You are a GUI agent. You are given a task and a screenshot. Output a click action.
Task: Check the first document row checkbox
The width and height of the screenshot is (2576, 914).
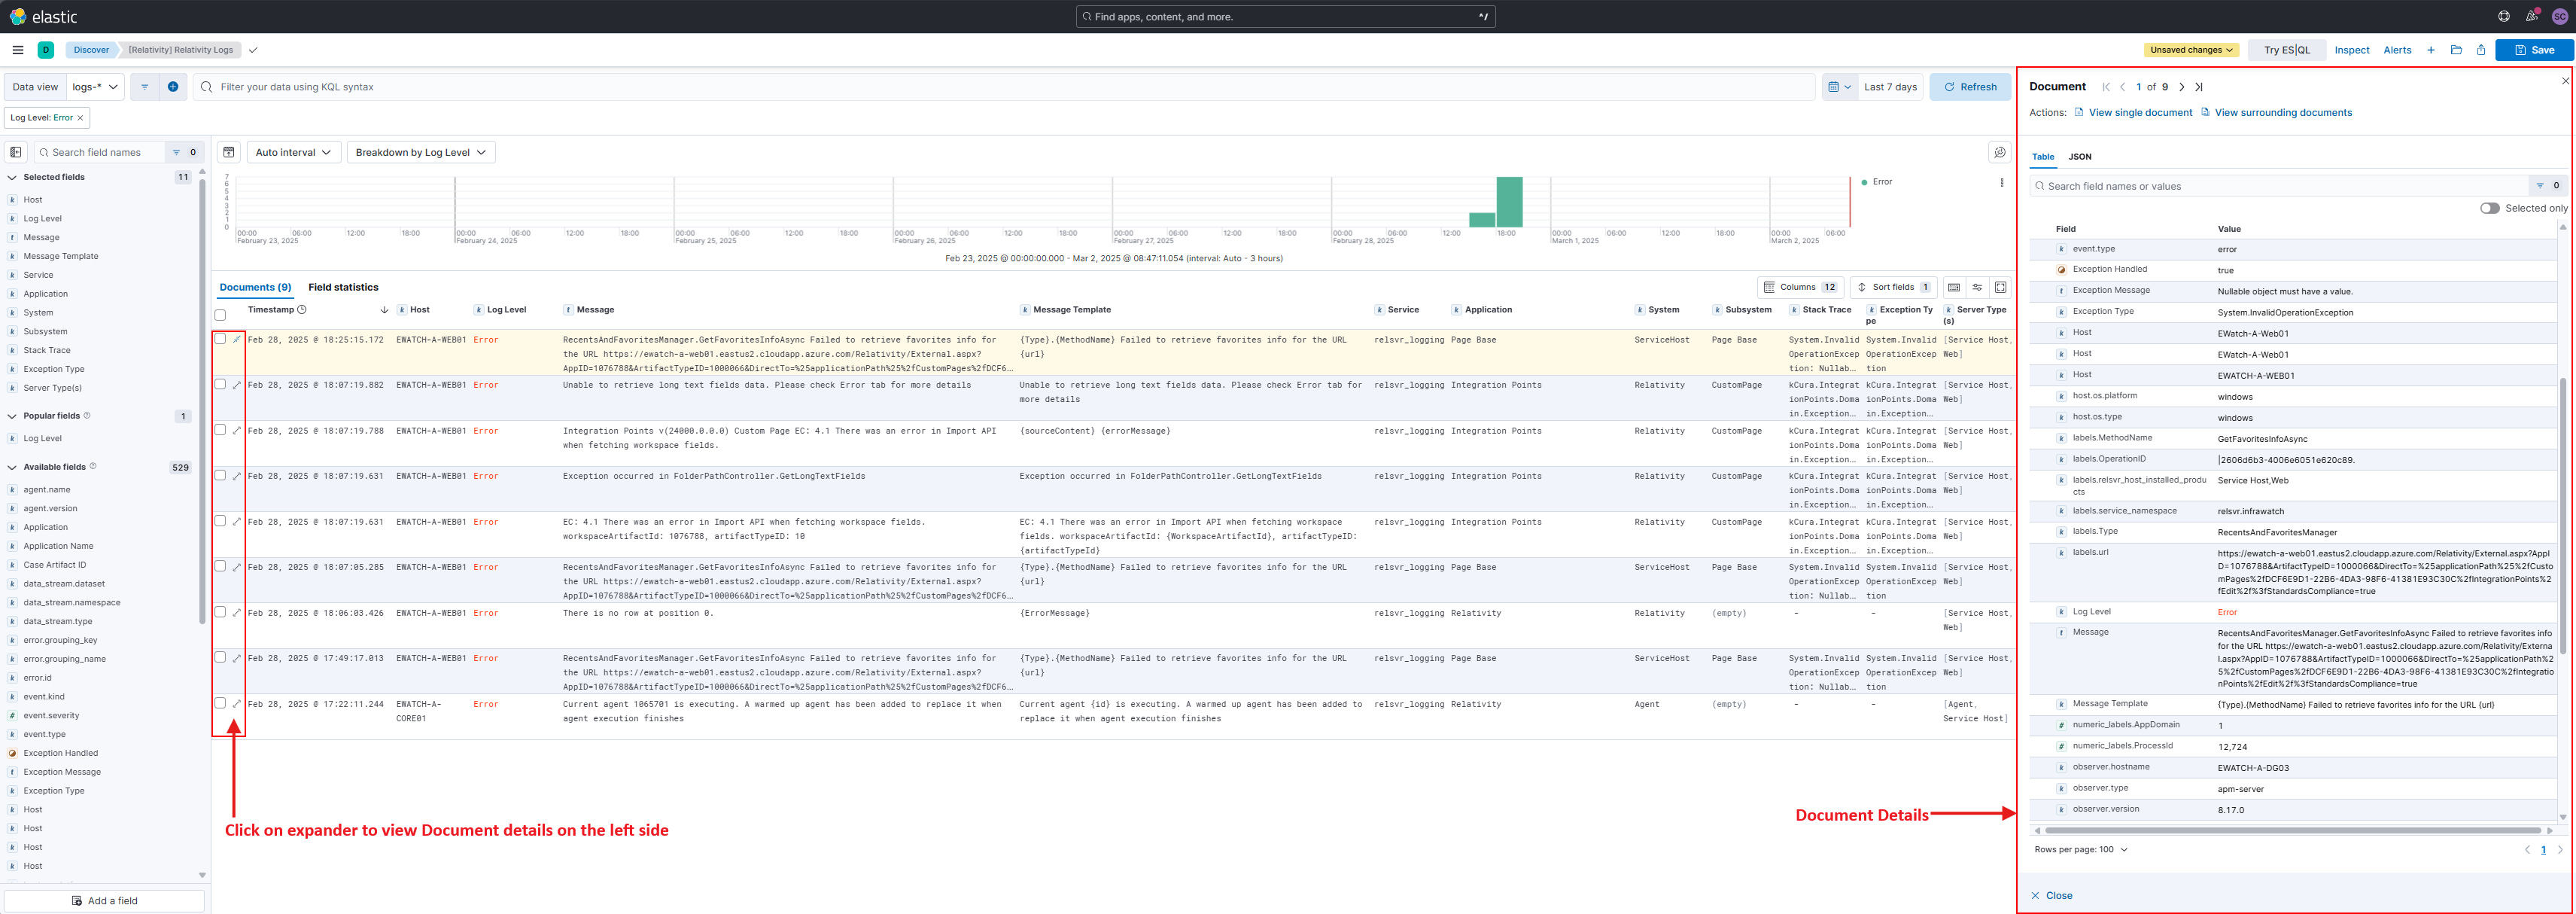[x=221, y=338]
